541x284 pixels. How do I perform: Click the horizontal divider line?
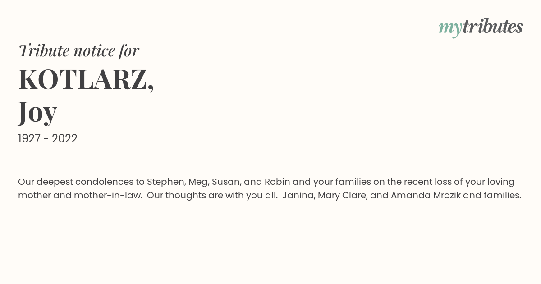point(270,160)
